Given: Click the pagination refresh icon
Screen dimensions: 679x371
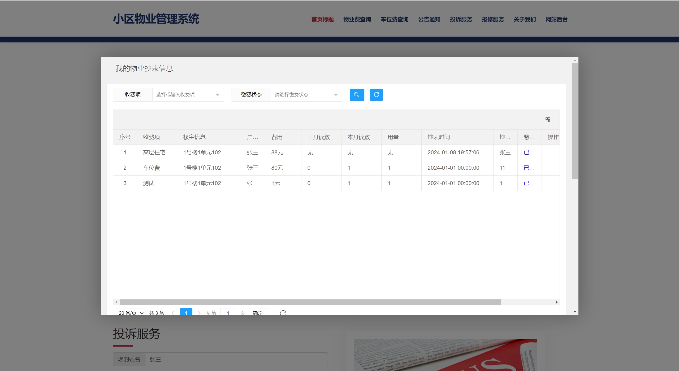Looking at the screenshot, I should pyautogui.click(x=283, y=313).
